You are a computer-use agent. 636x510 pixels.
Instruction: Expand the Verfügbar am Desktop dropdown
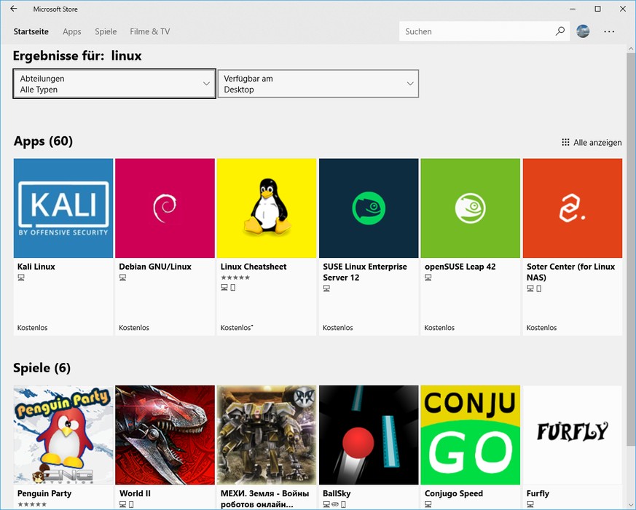click(318, 84)
